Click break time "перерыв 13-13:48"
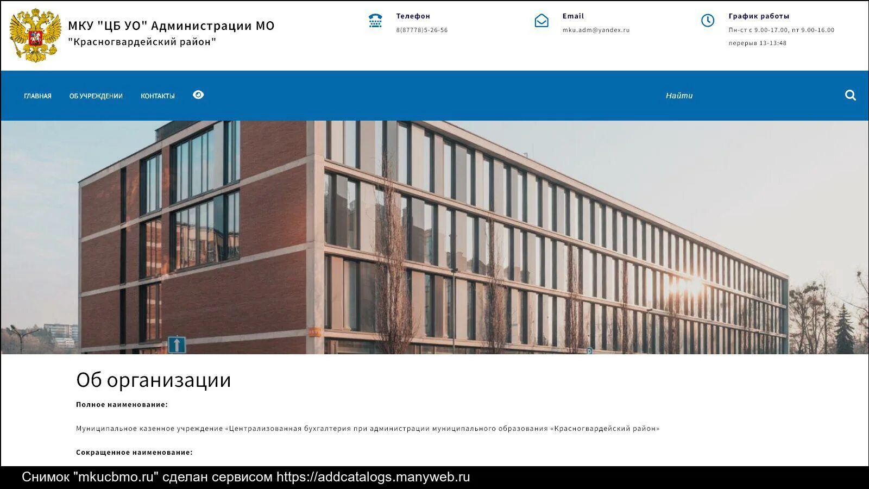869x489 pixels. (757, 43)
